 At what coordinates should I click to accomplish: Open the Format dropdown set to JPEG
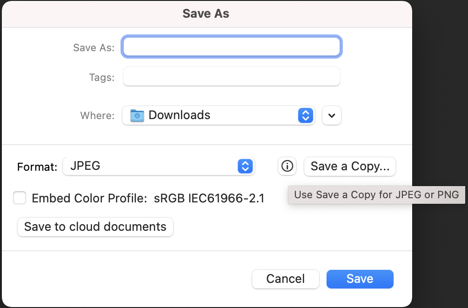click(x=158, y=166)
